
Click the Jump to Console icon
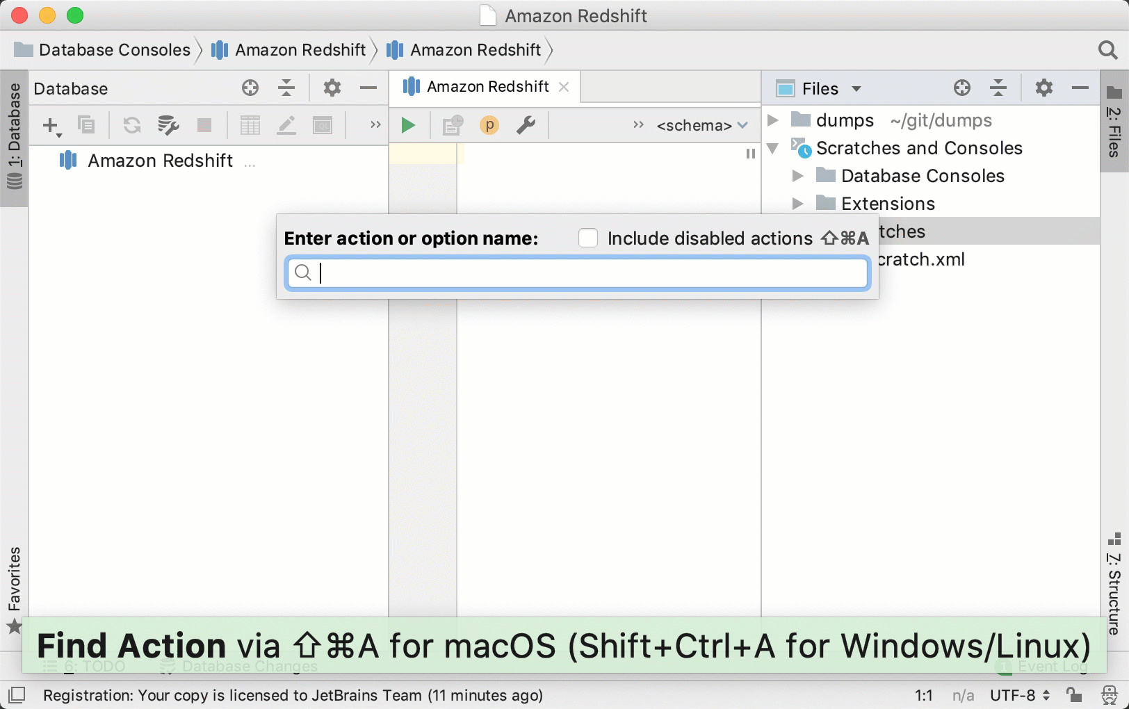point(323,125)
